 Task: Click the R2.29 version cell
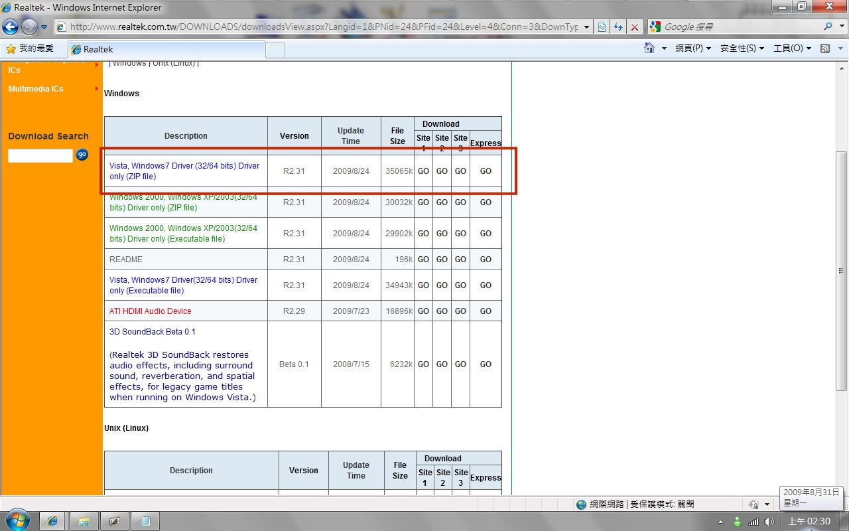click(x=294, y=311)
